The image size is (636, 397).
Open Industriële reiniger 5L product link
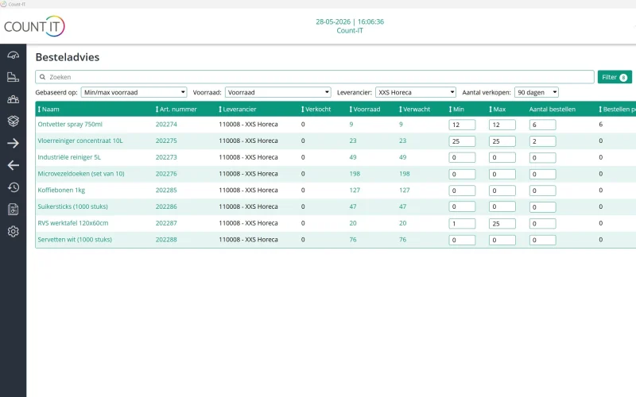click(x=69, y=157)
